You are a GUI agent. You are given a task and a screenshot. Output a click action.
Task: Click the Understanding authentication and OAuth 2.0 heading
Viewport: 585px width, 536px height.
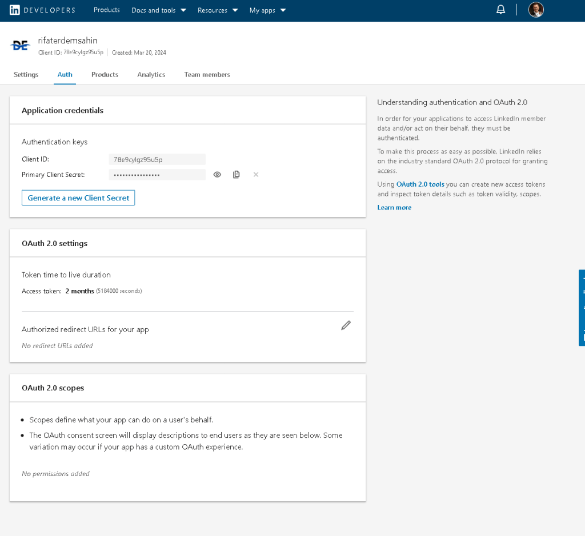click(452, 103)
